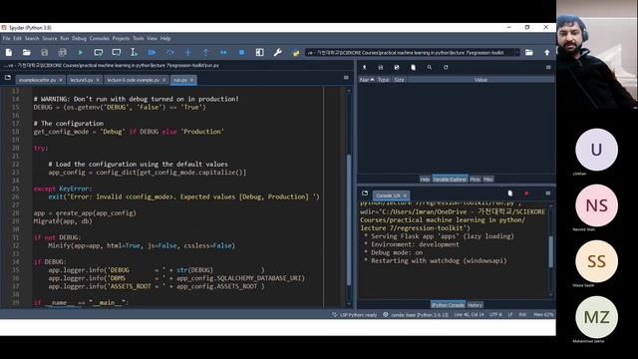Viewport: 638px width, 359px height.
Task: Open the Consoles menu
Action: [100, 38]
